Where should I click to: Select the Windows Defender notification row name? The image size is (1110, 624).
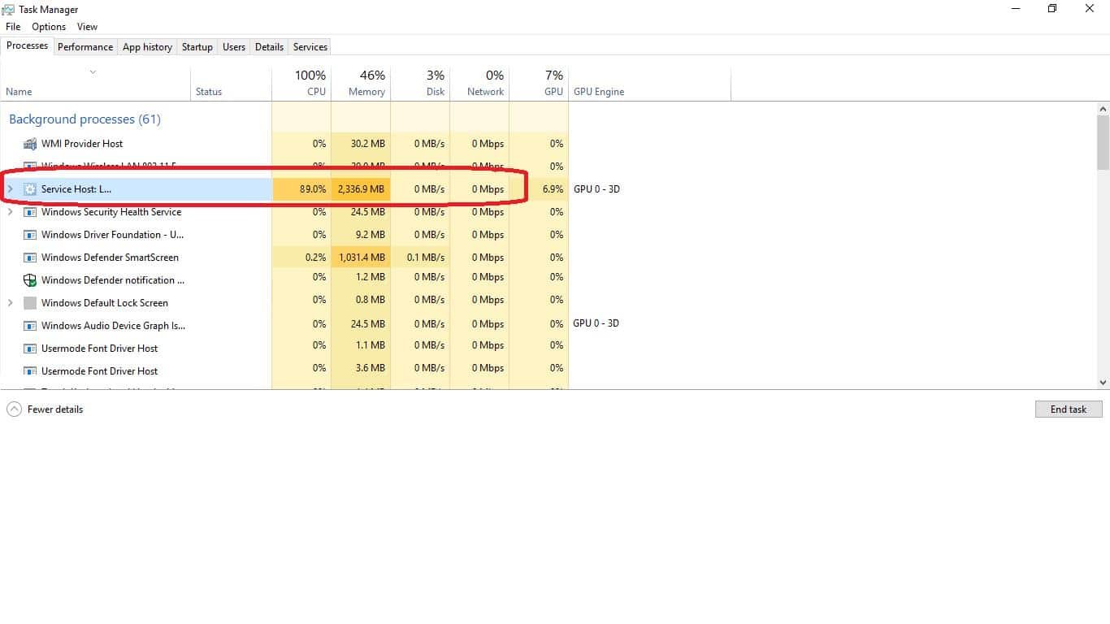[x=113, y=280]
